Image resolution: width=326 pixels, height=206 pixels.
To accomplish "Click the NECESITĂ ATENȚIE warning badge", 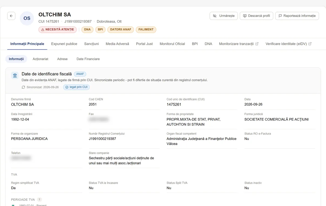I will pos(57,30).
